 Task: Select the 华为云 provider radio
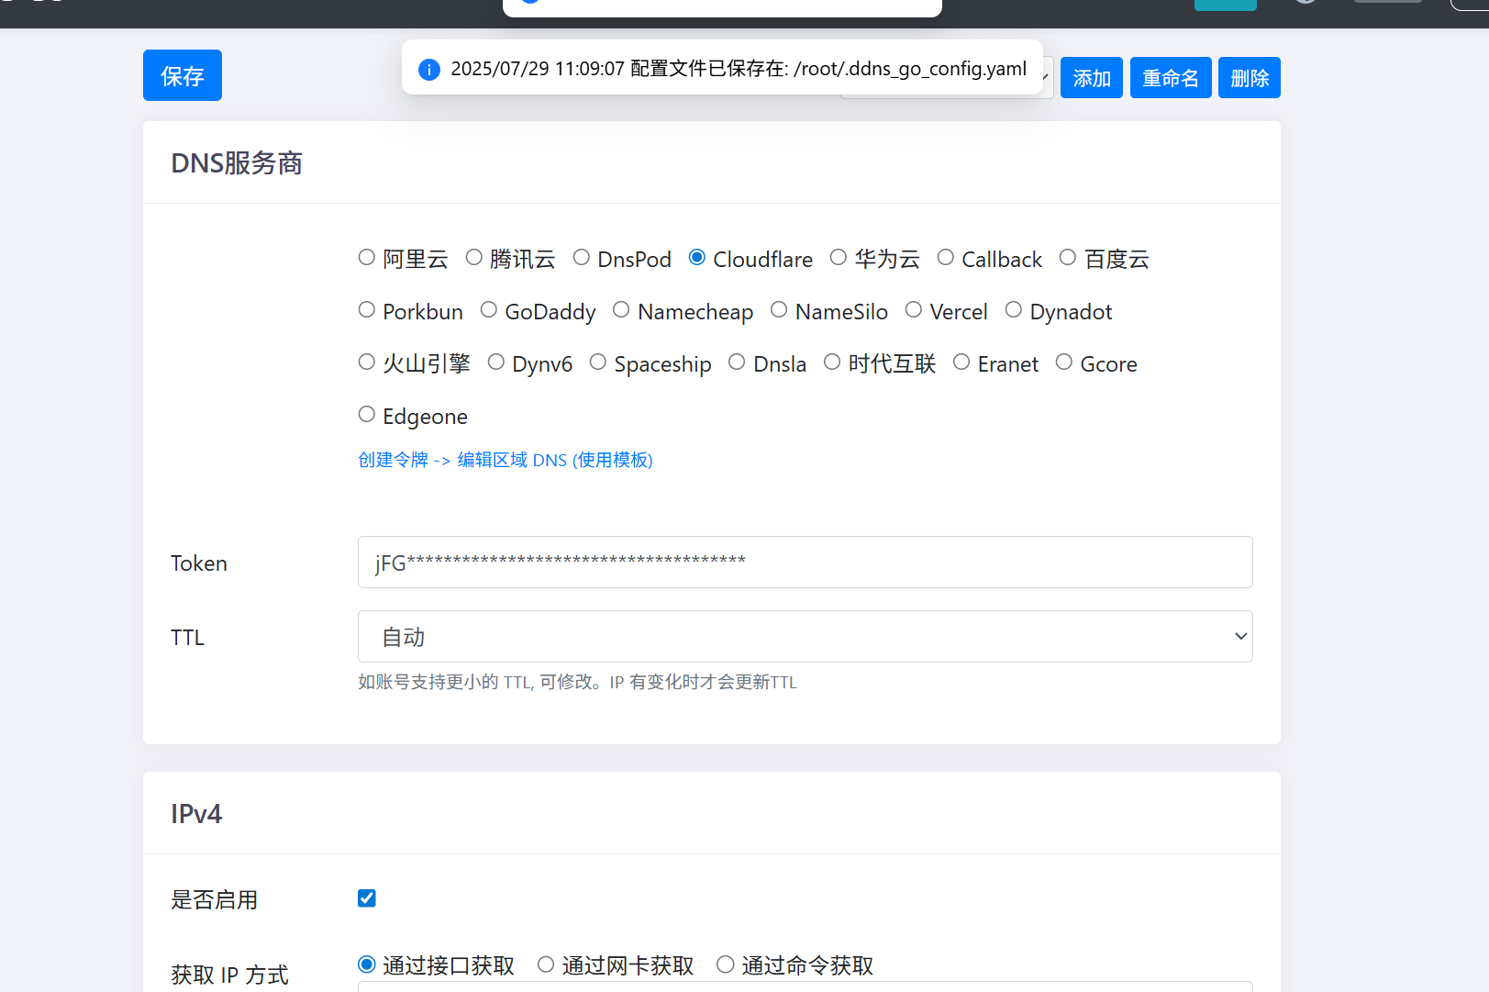pos(839,258)
